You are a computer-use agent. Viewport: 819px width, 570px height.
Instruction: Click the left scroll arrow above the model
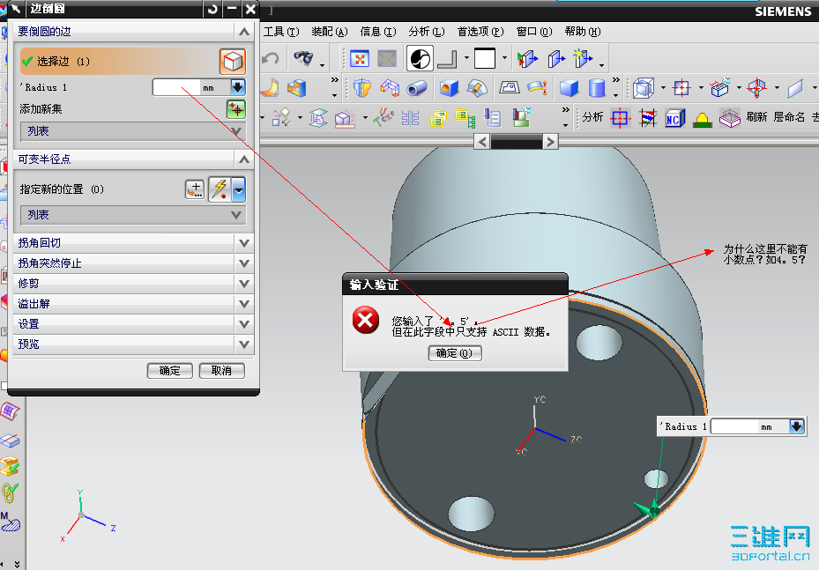click(481, 142)
